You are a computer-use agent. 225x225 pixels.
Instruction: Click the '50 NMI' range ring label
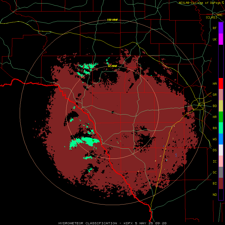pyautogui.click(x=112, y=66)
